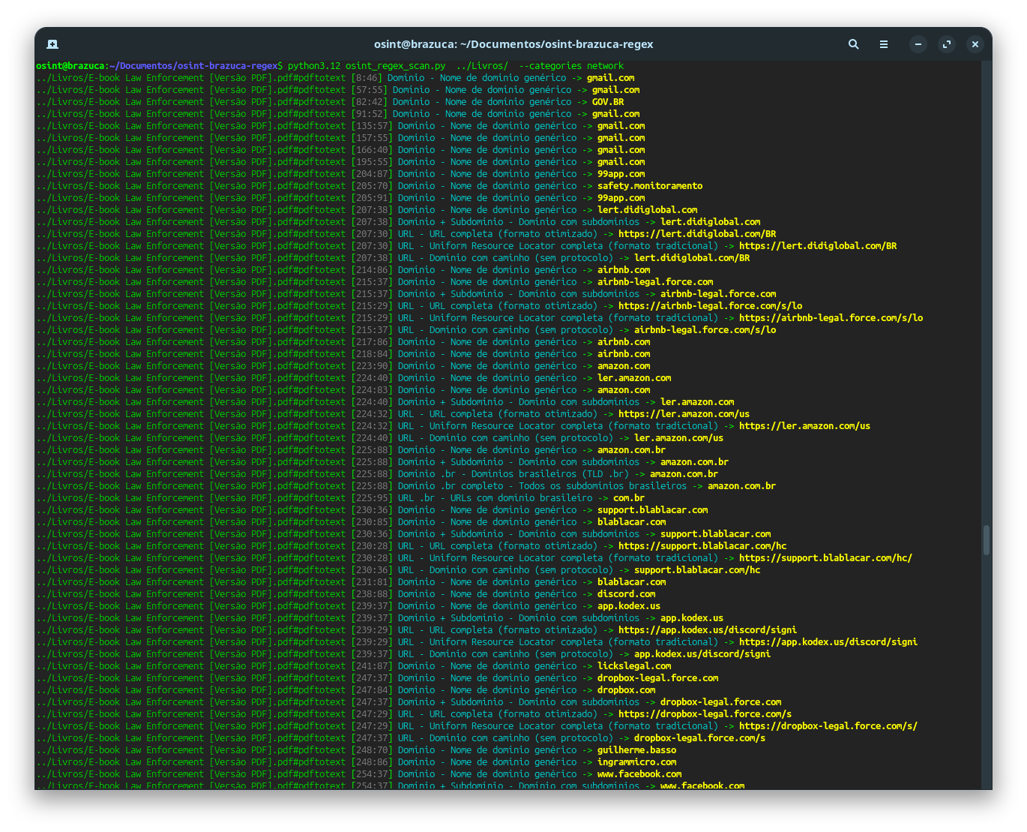1027x832 pixels.
Task: Click the guilherme.basso result
Action: tap(636, 750)
